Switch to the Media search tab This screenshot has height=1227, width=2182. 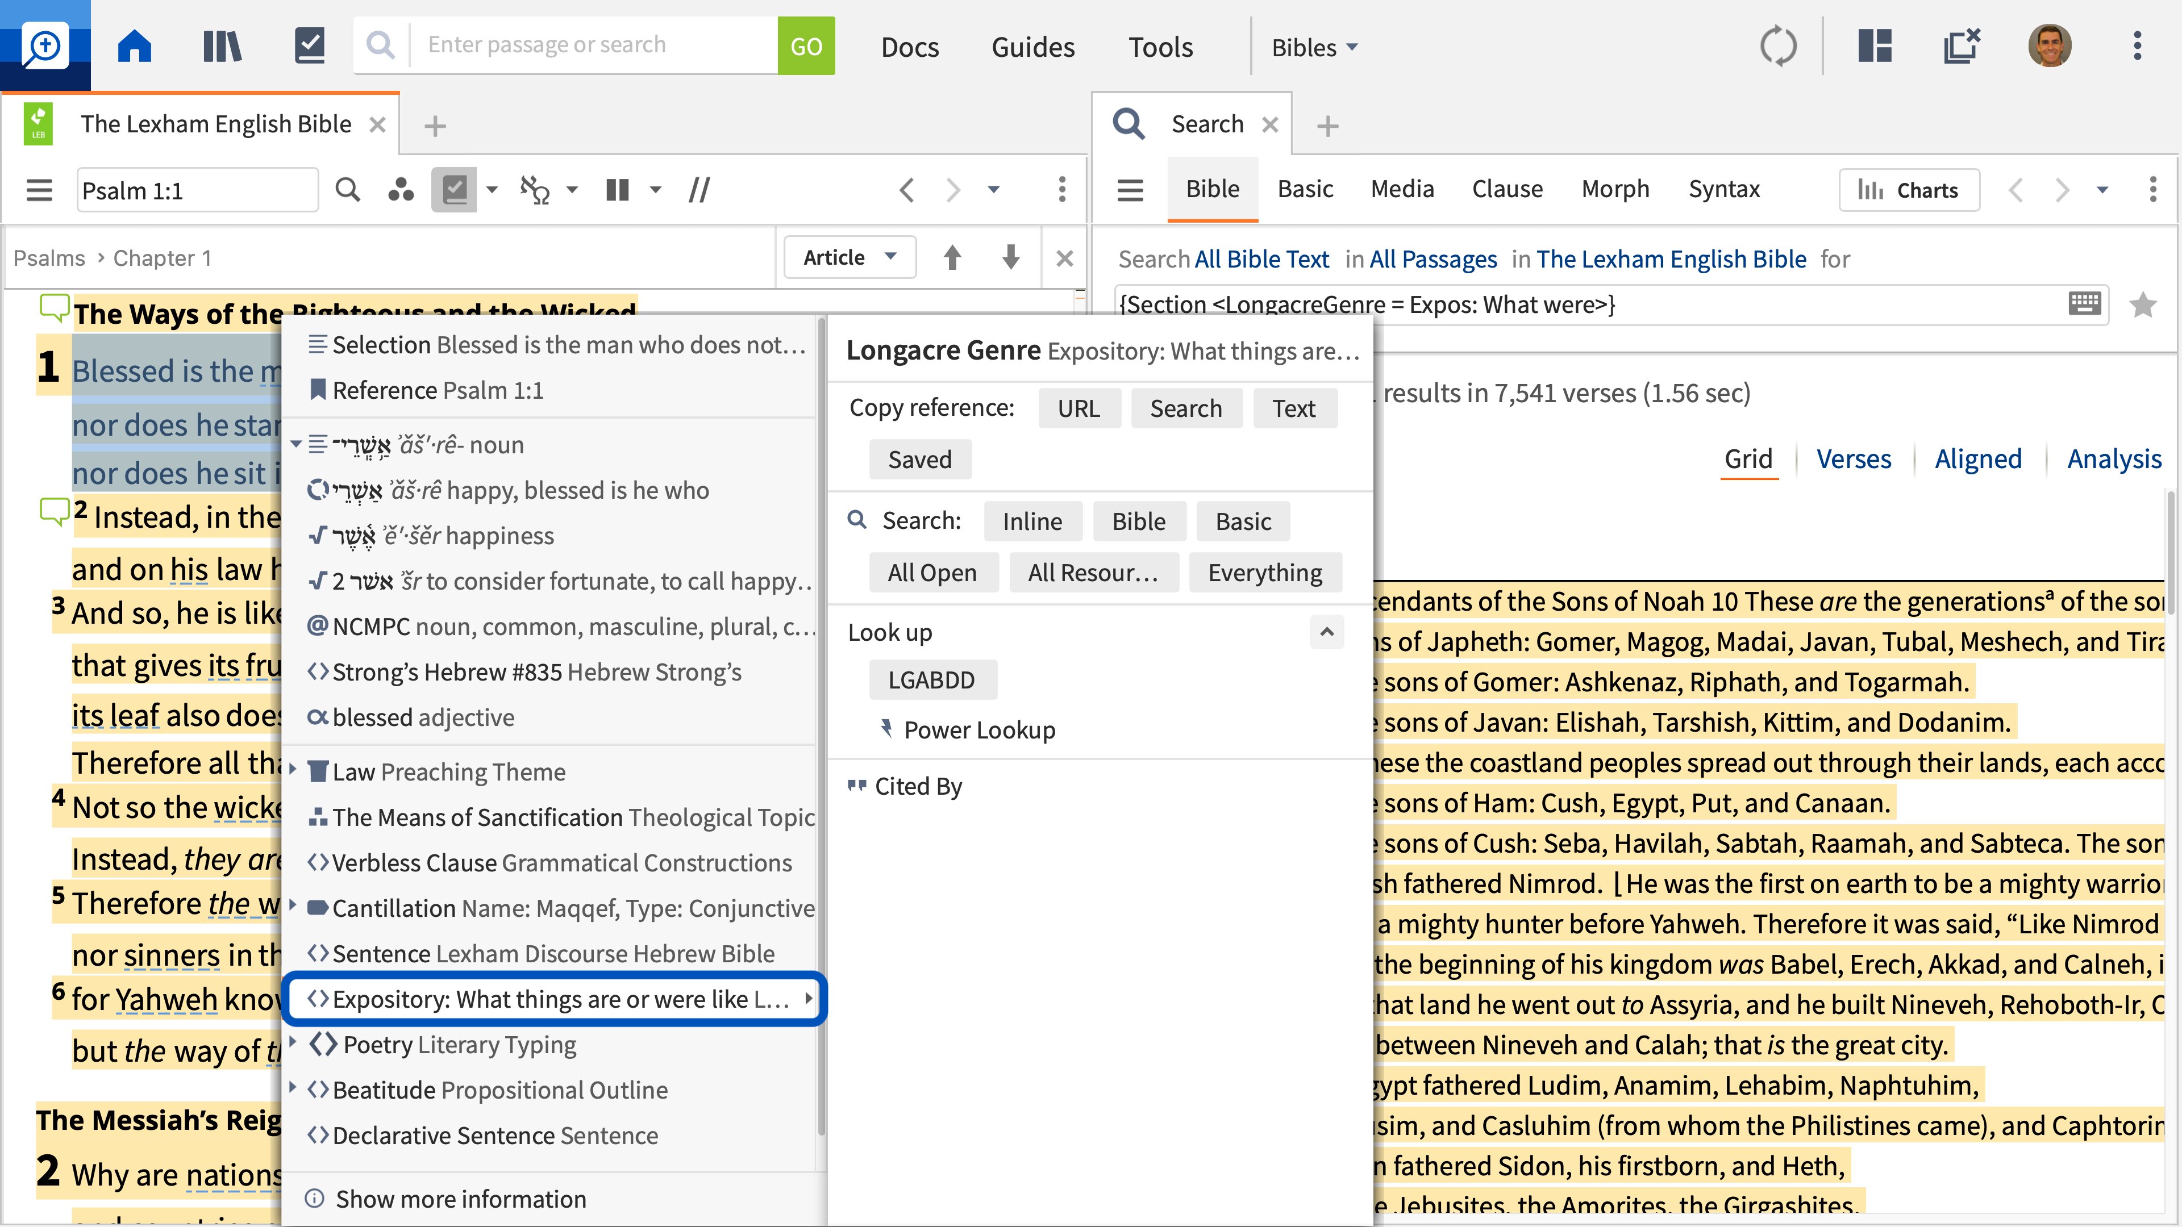pyautogui.click(x=1402, y=189)
